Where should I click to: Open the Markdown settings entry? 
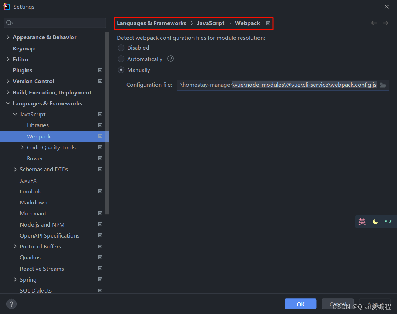coord(34,203)
